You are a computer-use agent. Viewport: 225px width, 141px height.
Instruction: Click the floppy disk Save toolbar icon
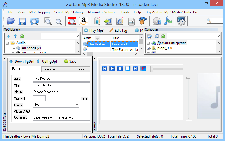[22, 21]
